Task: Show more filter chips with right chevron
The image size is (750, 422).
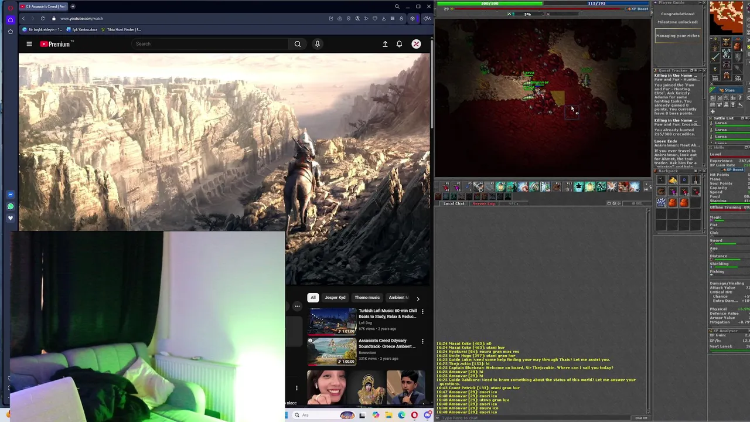Action: 418,299
